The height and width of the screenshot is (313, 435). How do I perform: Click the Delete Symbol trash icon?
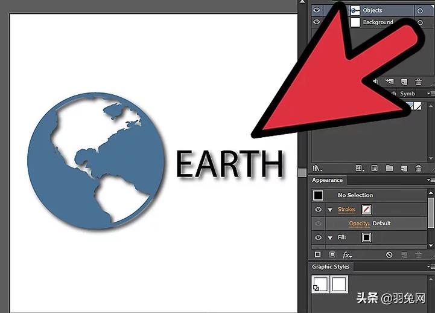tap(418, 169)
